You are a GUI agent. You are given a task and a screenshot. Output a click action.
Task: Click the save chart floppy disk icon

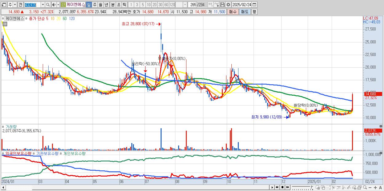point(222,5)
